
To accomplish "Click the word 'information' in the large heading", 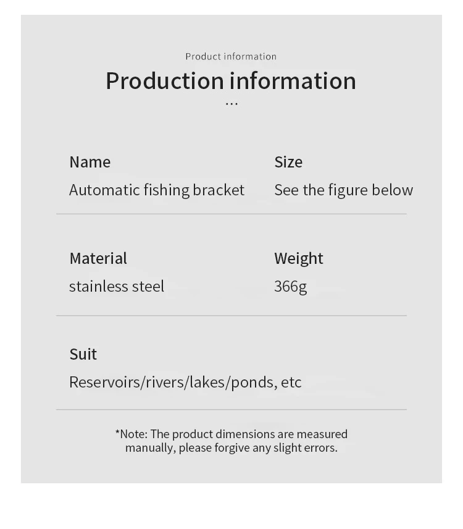I will click(x=293, y=81).
